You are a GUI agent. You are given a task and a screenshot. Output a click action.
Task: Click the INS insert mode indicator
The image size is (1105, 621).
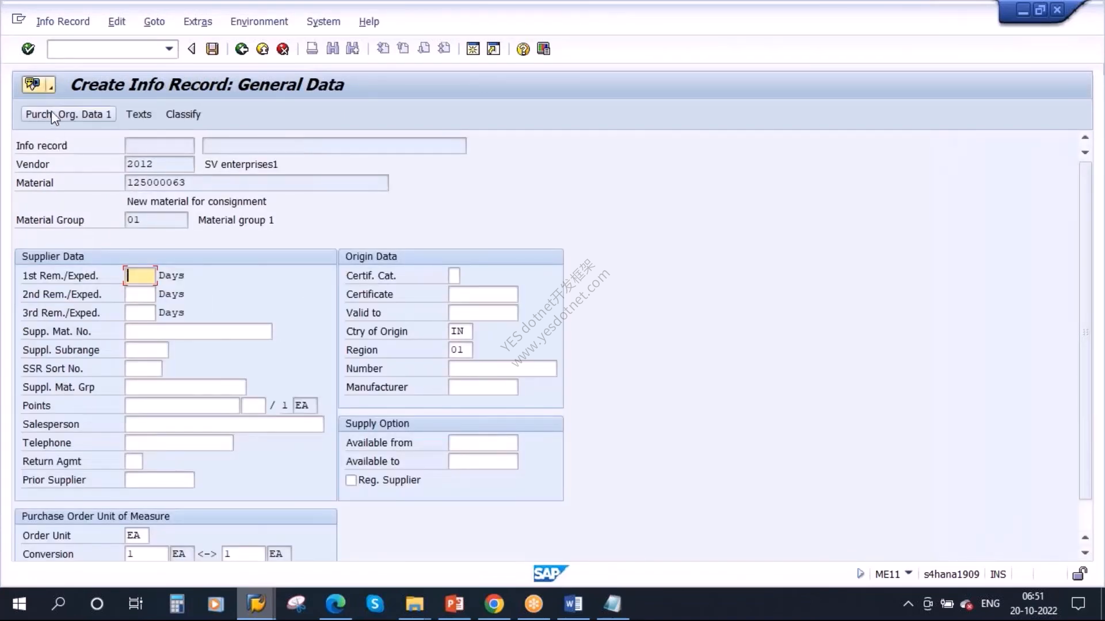click(998, 574)
